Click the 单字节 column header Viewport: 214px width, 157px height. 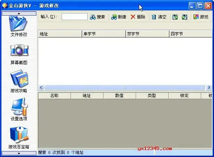104,34
